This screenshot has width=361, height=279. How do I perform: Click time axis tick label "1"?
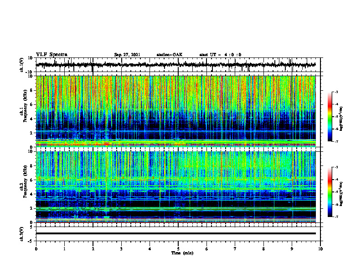[64, 249]
